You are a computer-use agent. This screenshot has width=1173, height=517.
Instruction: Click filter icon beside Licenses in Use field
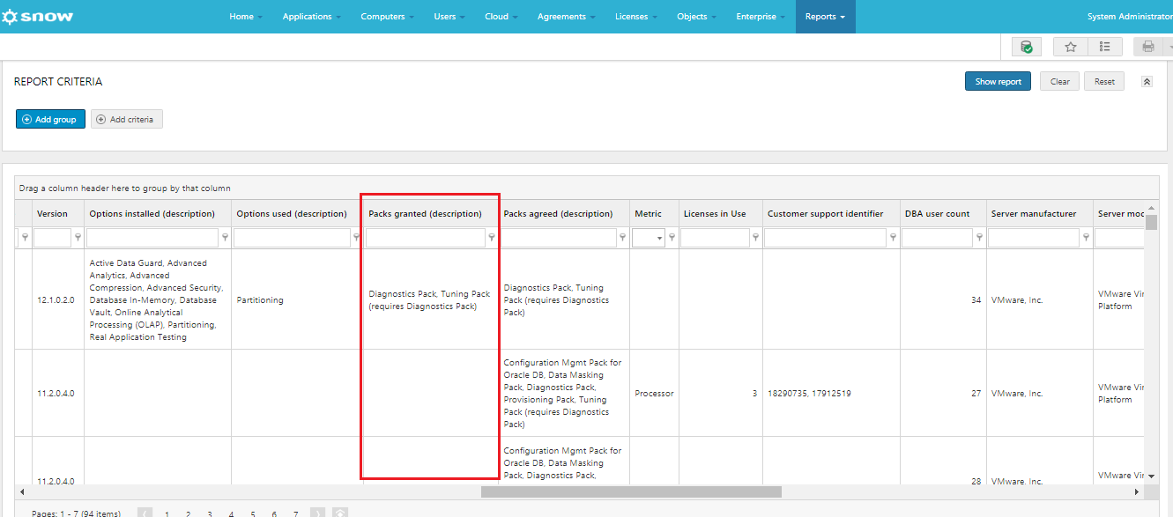[757, 238]
